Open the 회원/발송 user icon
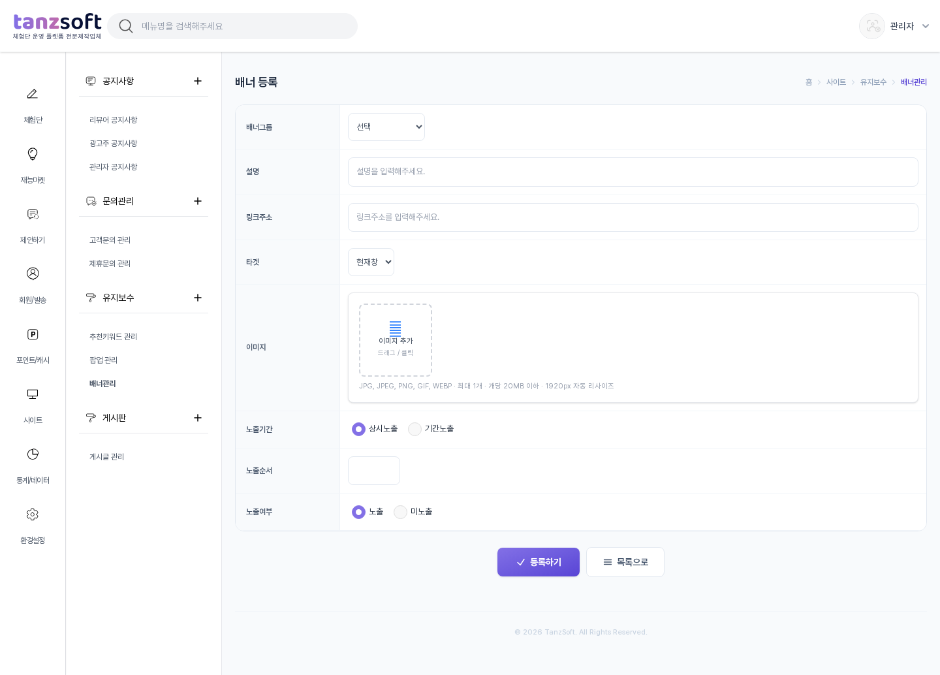The width and height of the screenshot is (940, 675). (x=32, y=274)
